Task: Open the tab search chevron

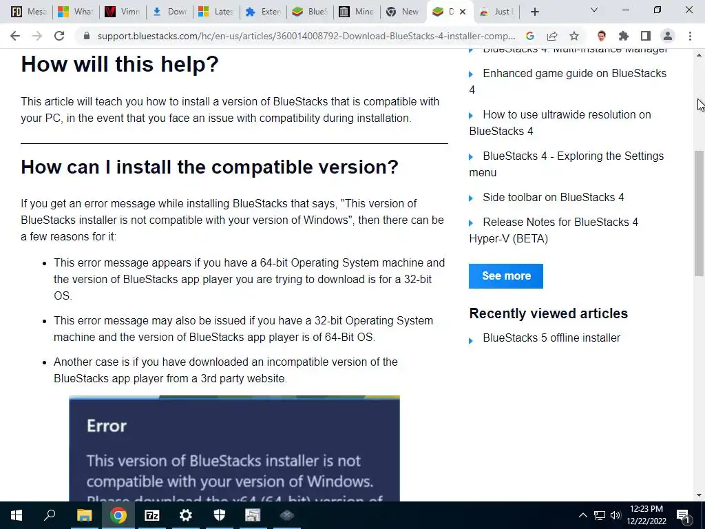Action: (594, 10)
